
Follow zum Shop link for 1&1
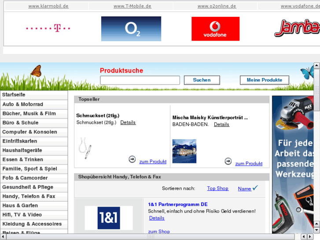click(x=159, y=232)
